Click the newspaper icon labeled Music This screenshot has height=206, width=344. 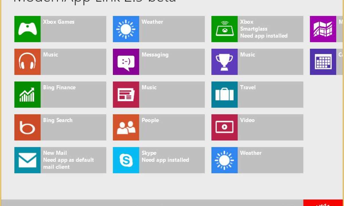pyautogui.click(x=126, y=94)
